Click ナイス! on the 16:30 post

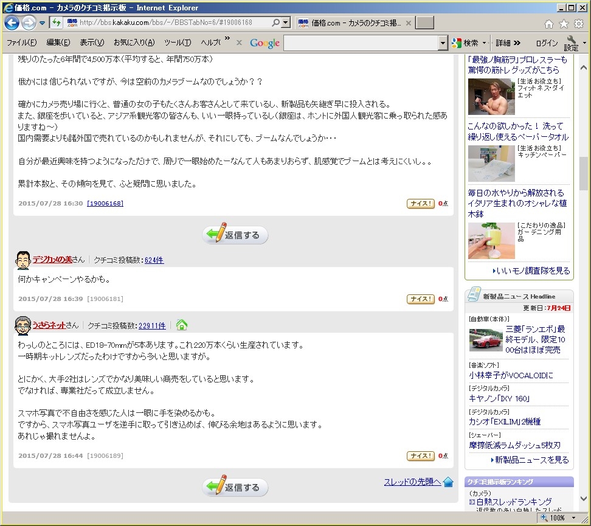pyautogui.click(x=421, y=204)
